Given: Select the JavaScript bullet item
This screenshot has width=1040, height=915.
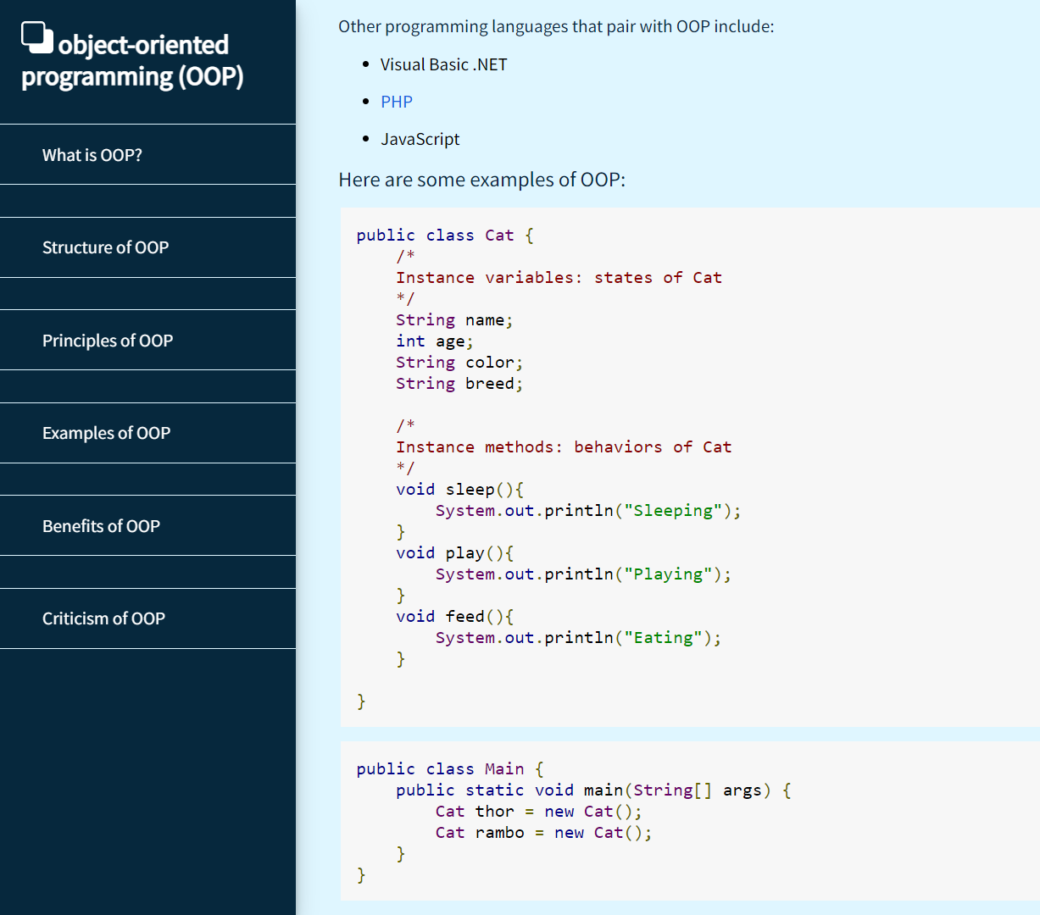Looking at the screenshot, I should tap(420, 138).
